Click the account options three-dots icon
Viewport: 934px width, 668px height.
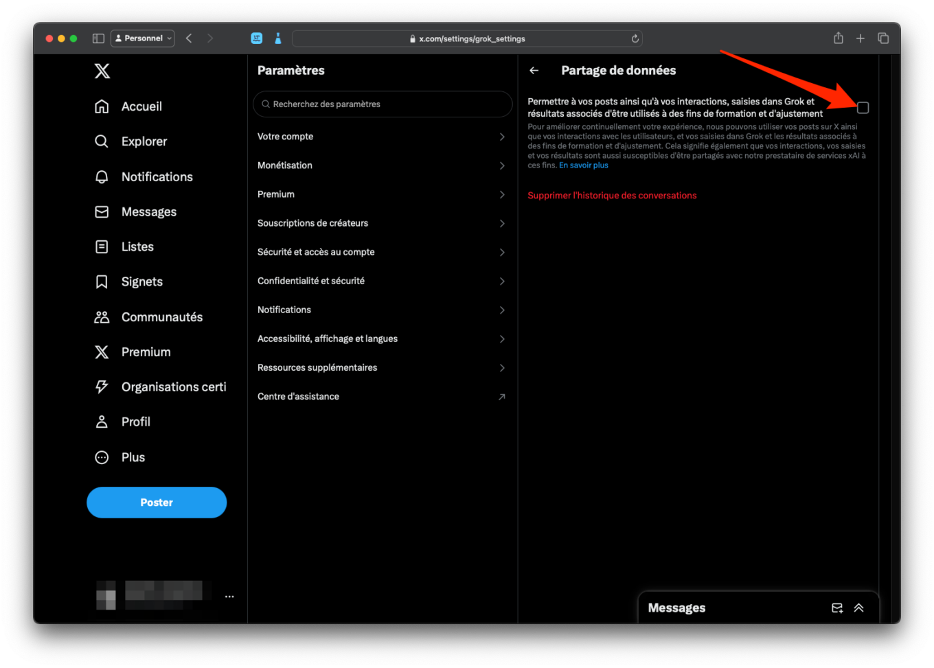click(x=229, y=597)
